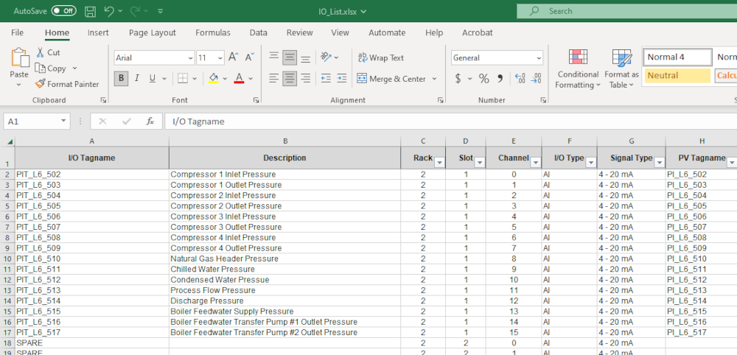Click the Paste clipboard icon
The image size is (737, 355).
pos(20,57)
